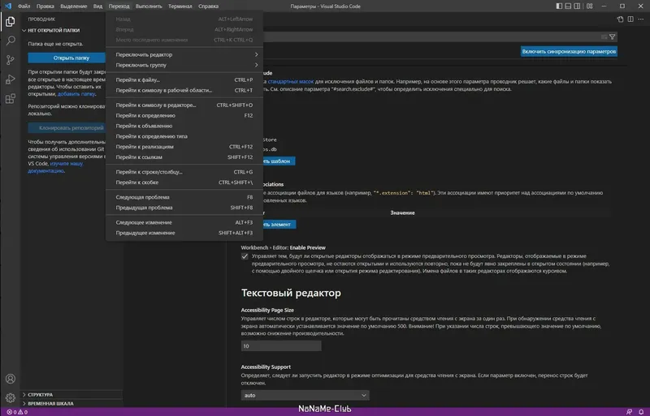Viewport: 650px width, 416px height.
Task: Open the Accounts icon in activity bar
Action: pos(11,379)
